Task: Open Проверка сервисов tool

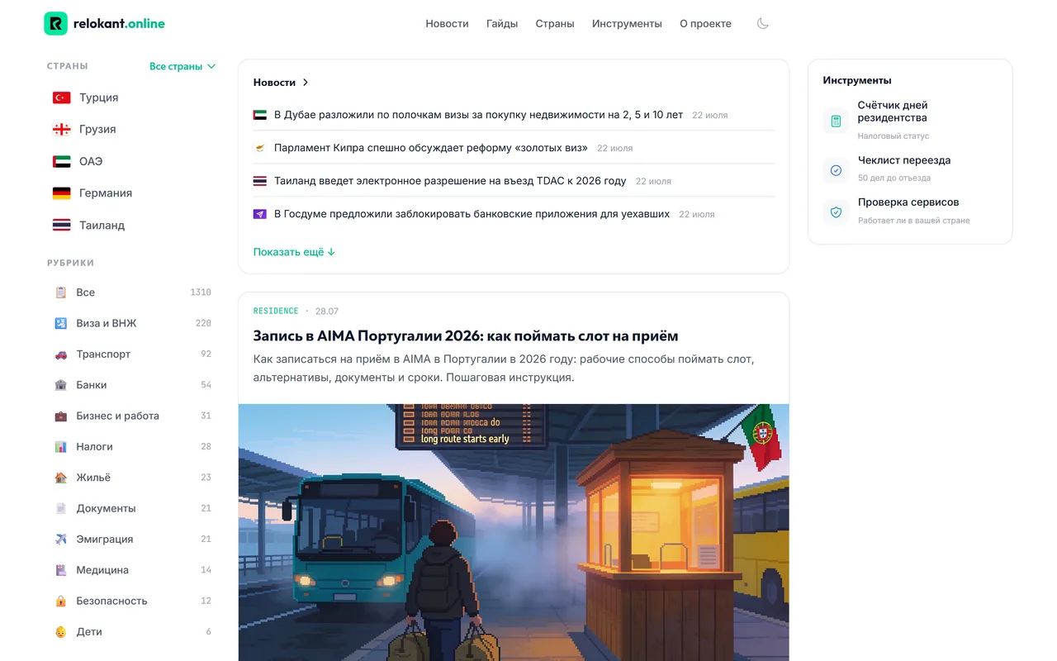Action: 908,202
